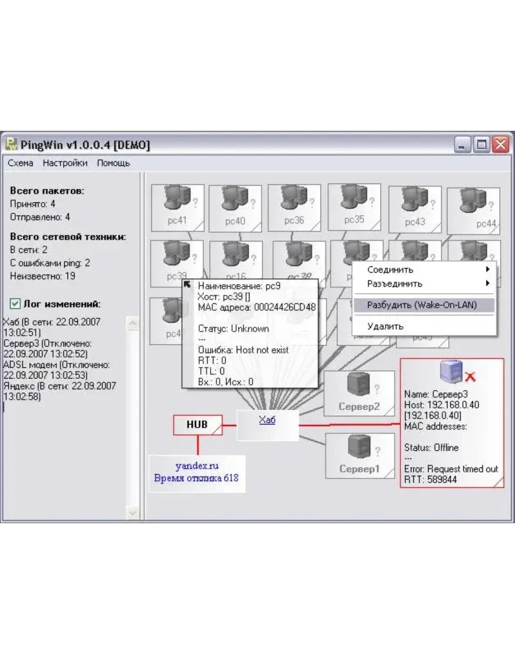The image size is (515, 654).
Task: Click the pc43 computer node
Action: pos(414,201)
